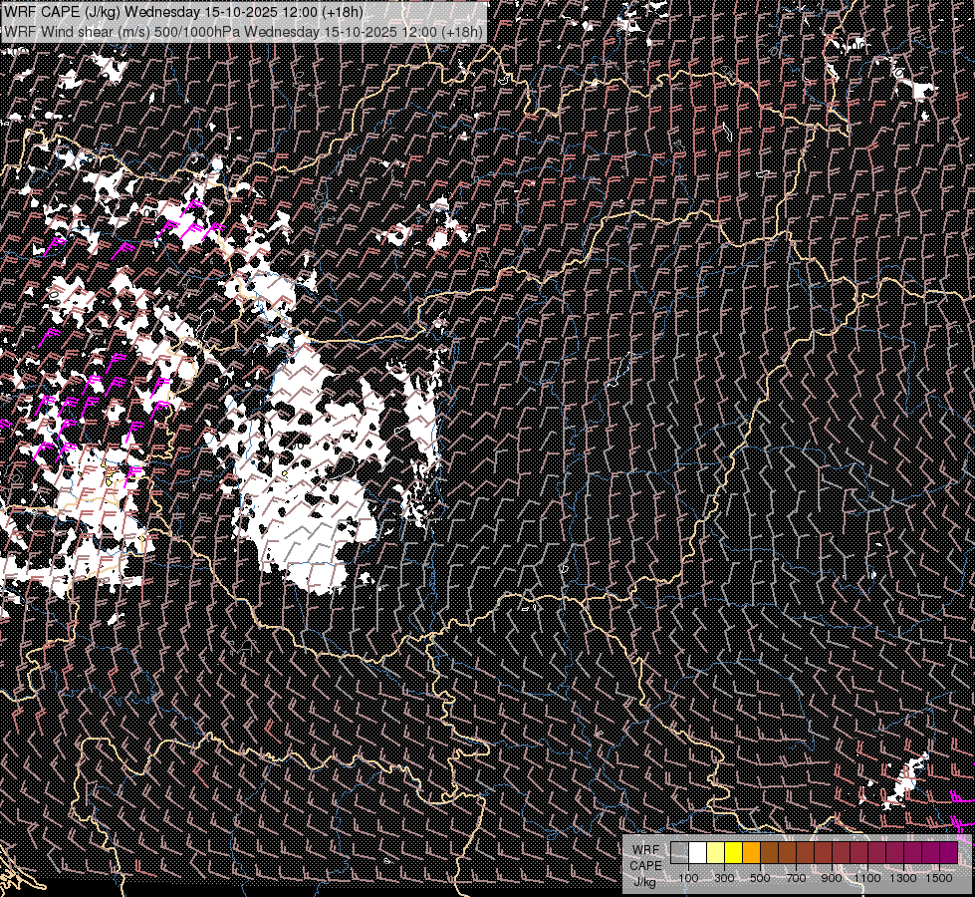Click the WRF CAPE title line
Viewport: 975px width, 897px height.
tap(183, 12)
